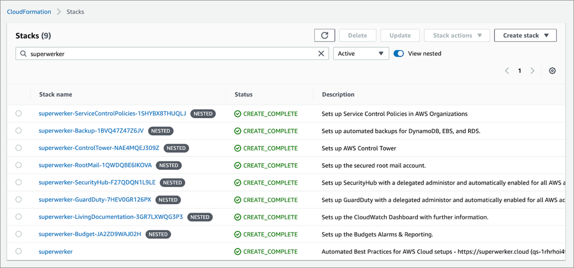Open the Active filter dropdown
The height and width of the screenshot is (268, 574).
[x=361, y=54]
